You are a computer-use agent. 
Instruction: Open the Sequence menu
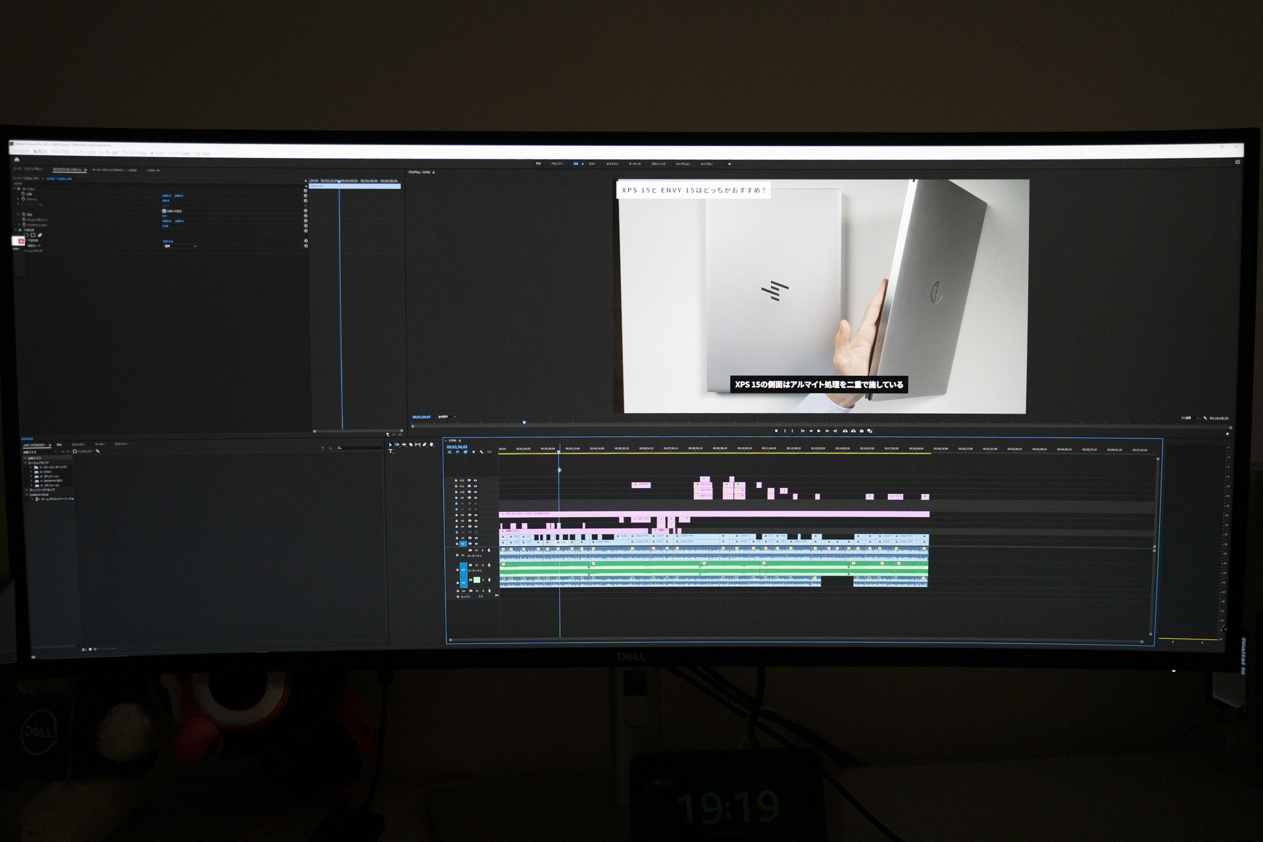(85, 152)
